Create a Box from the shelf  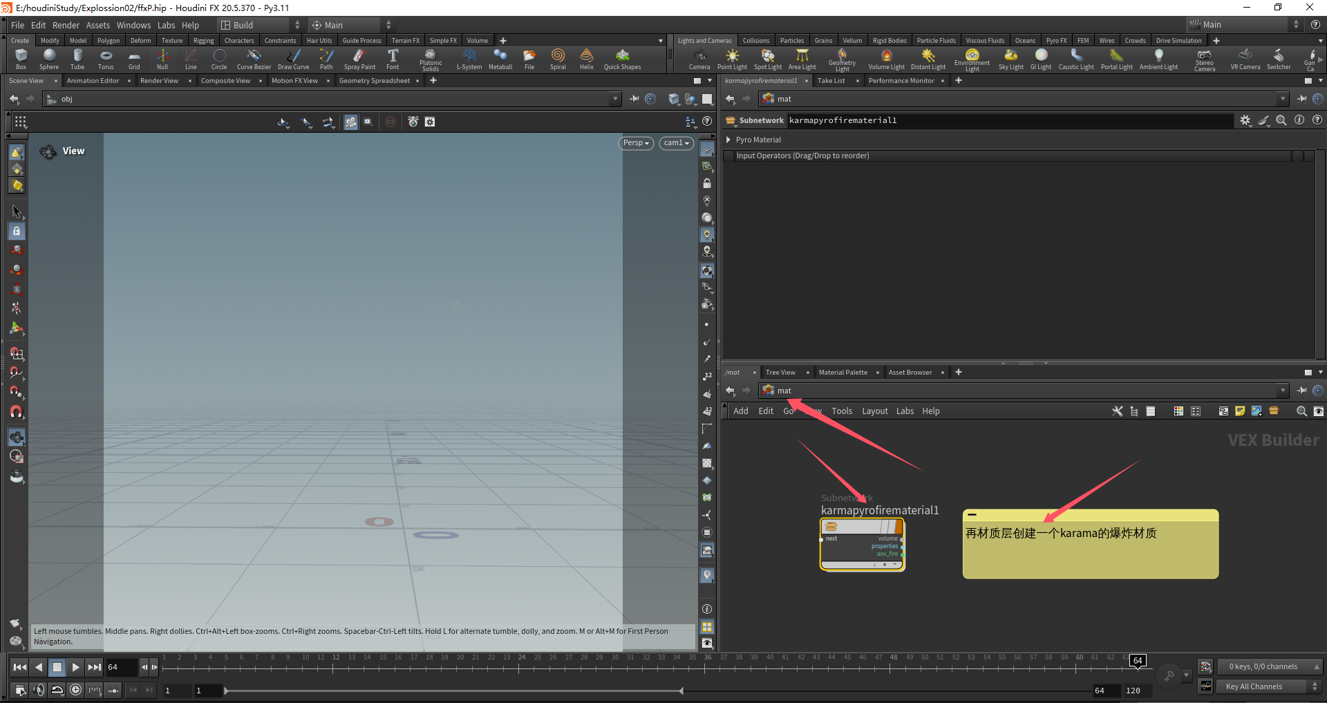[x=21, y=59]
